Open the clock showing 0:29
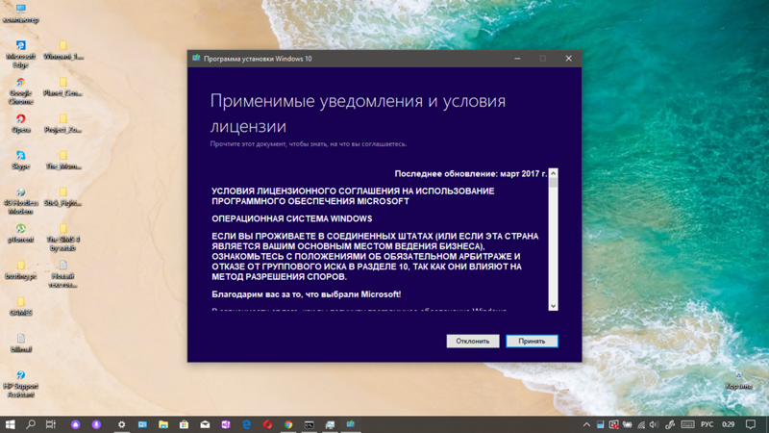This screenshot has width=769, height=433. pyautogui.click(x=729, y=424)
